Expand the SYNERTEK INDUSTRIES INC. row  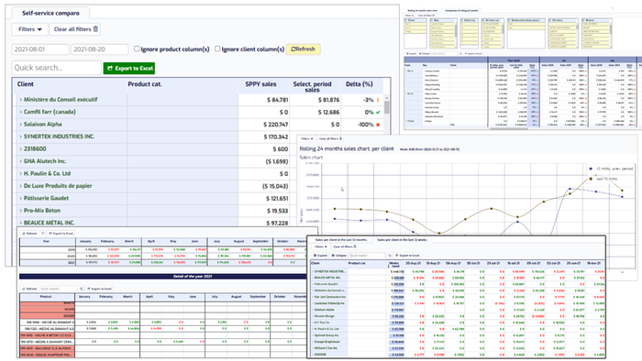click(x=20, y=137)
